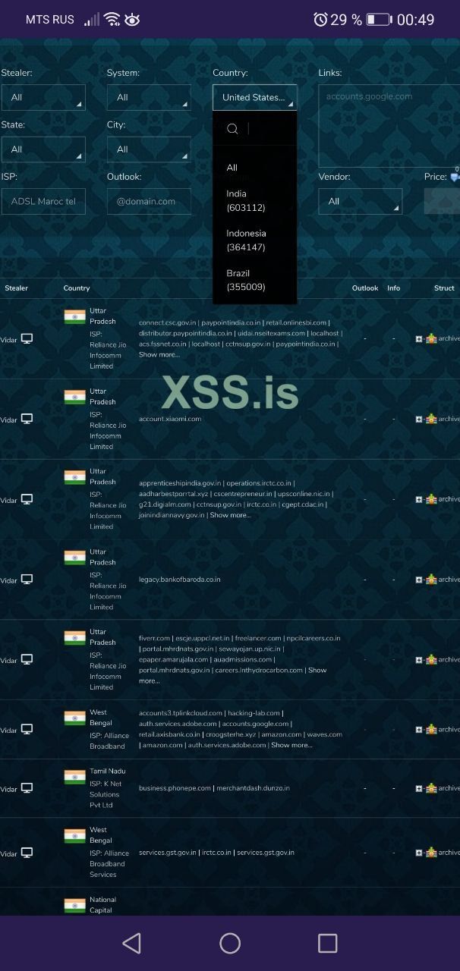Tap the Android home navigation button
Image resolution: width=460 pixels, height=971 pixels.
coord(230,943)
